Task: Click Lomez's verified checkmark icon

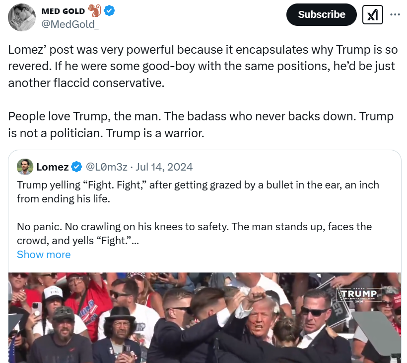Action: coord(75,167)
